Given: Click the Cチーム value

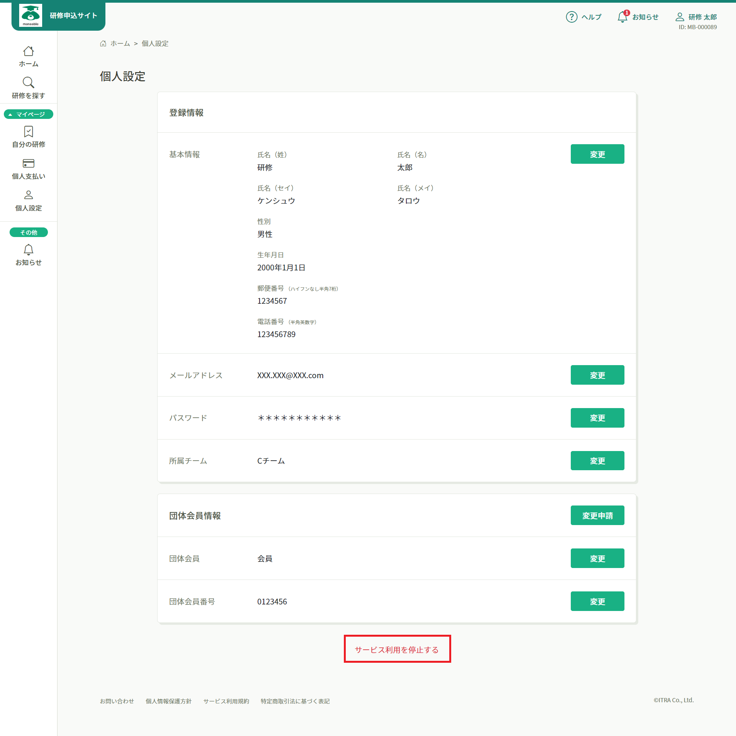Looking at the screenshot, I should (x=271, y=461).
